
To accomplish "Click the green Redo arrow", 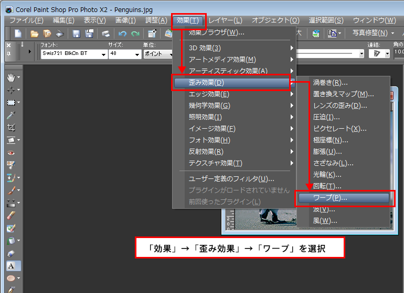I will (x=135, y=33).
